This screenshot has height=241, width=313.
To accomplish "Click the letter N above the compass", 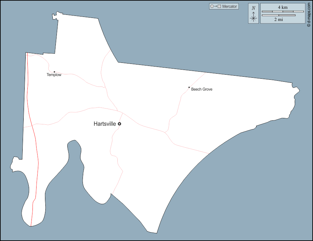I will pos(253,8).
